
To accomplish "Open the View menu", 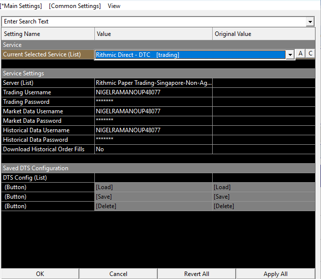I will tap(114, 6).
